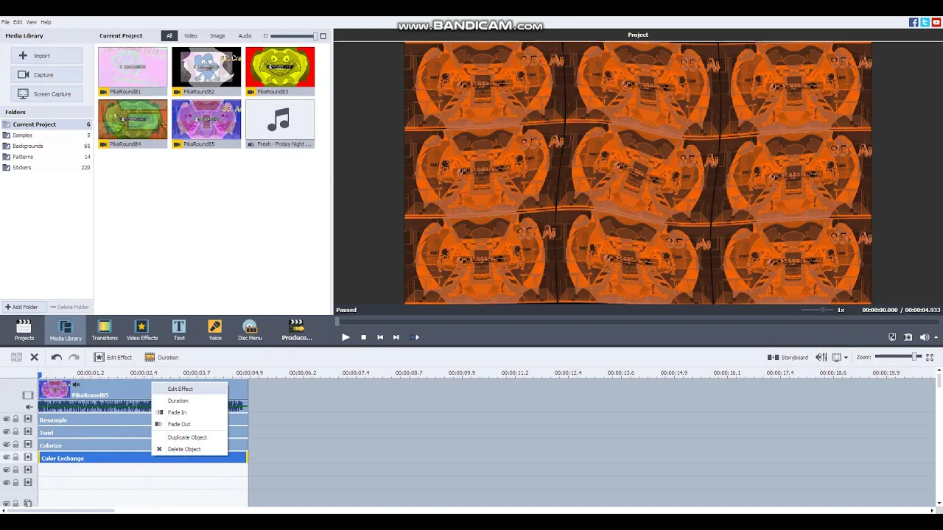Select the PikaRound81 thumbnail

point(133,71)
